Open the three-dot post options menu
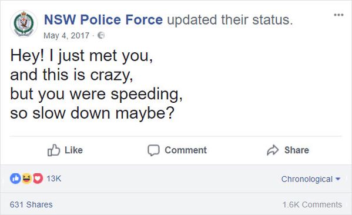Viewport: 352px width, 215px height. click(338, 15)
